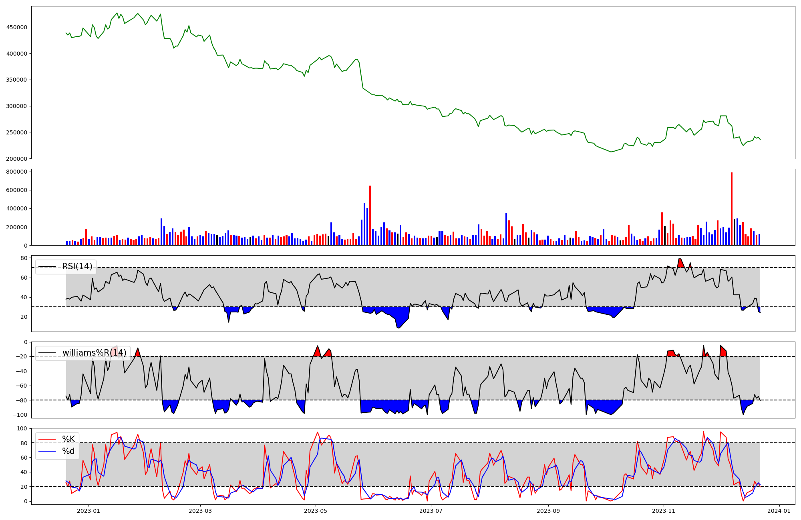Image resolution: width=801 pixels, height=520 pixels.
Task: Click the blue %d legend line sample
Action: [47, 452]
